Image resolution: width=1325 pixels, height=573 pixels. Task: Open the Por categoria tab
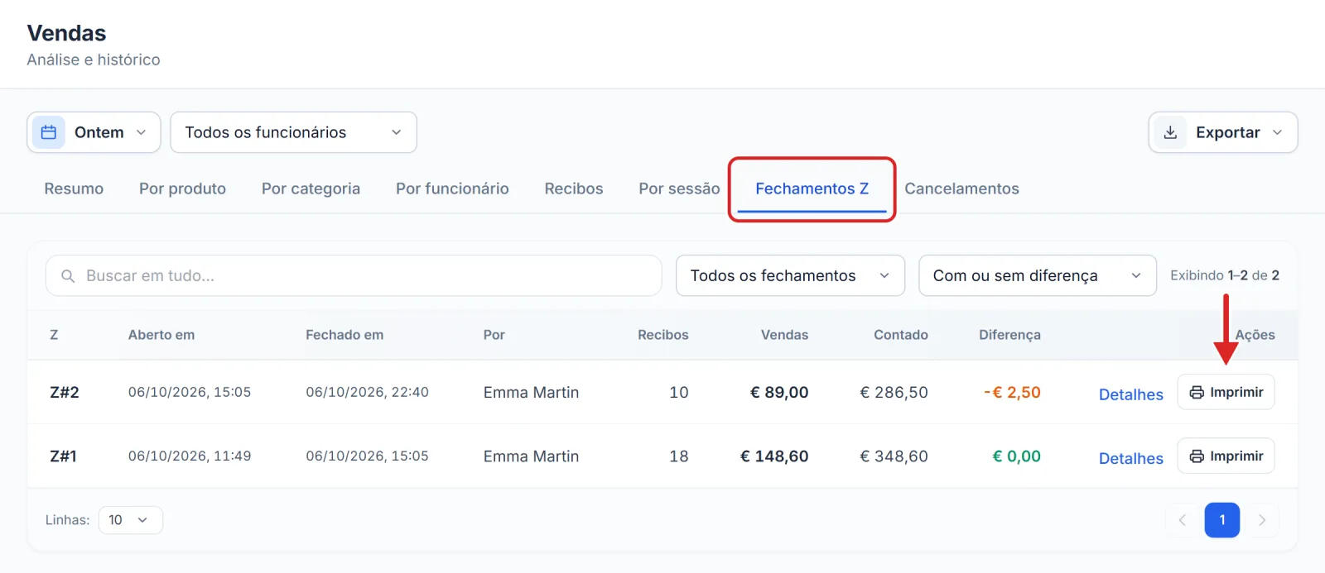point(311,189)
